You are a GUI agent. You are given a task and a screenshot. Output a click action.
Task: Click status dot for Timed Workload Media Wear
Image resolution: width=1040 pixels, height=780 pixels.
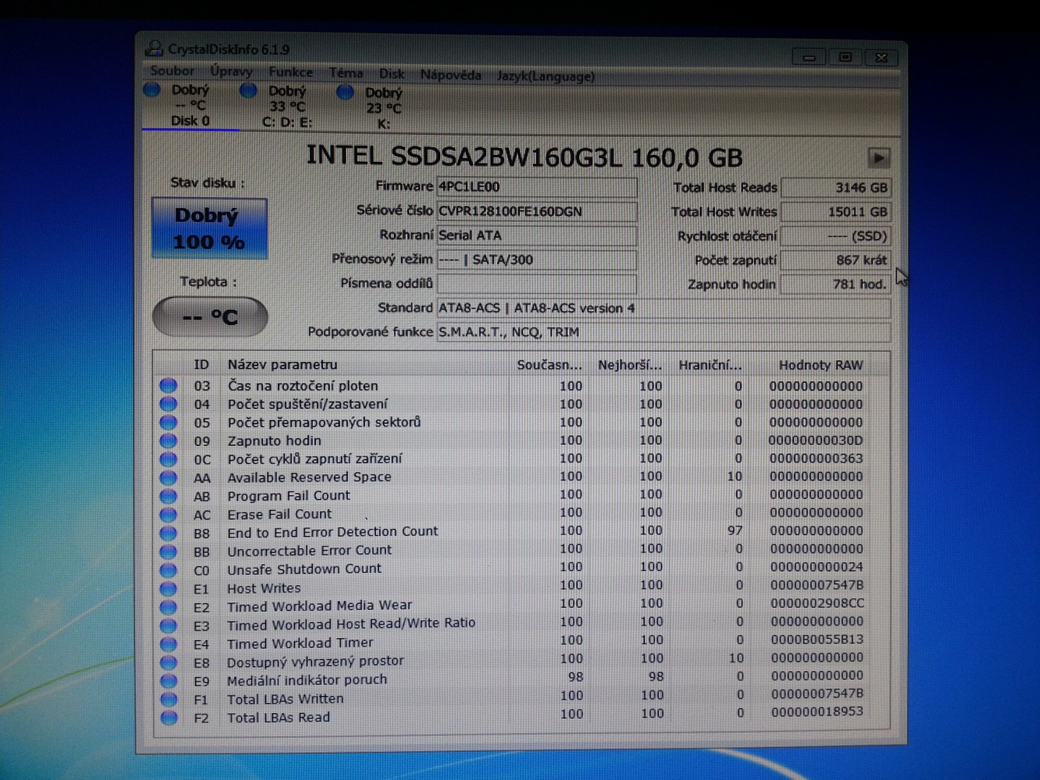pyautogui.click(x=168, y=607)
